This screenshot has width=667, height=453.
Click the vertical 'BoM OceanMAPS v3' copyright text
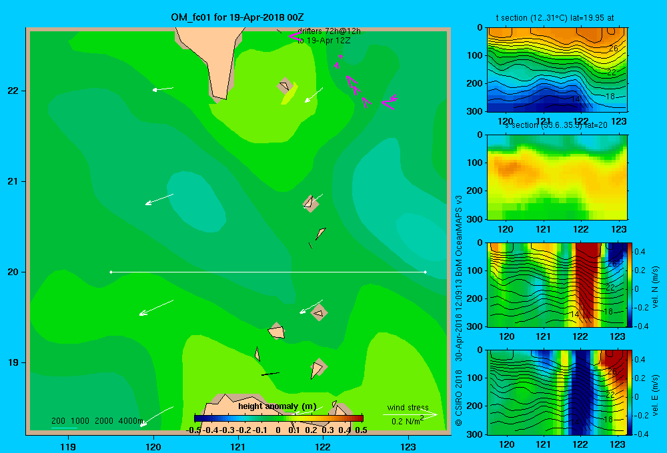459,310
